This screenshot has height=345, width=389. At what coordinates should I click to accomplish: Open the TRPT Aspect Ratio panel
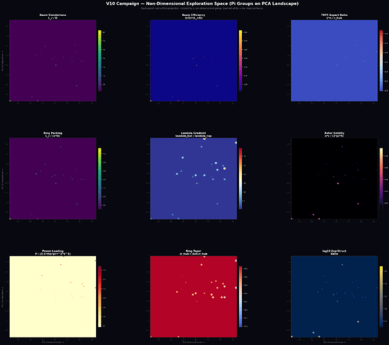pos(334,61)
